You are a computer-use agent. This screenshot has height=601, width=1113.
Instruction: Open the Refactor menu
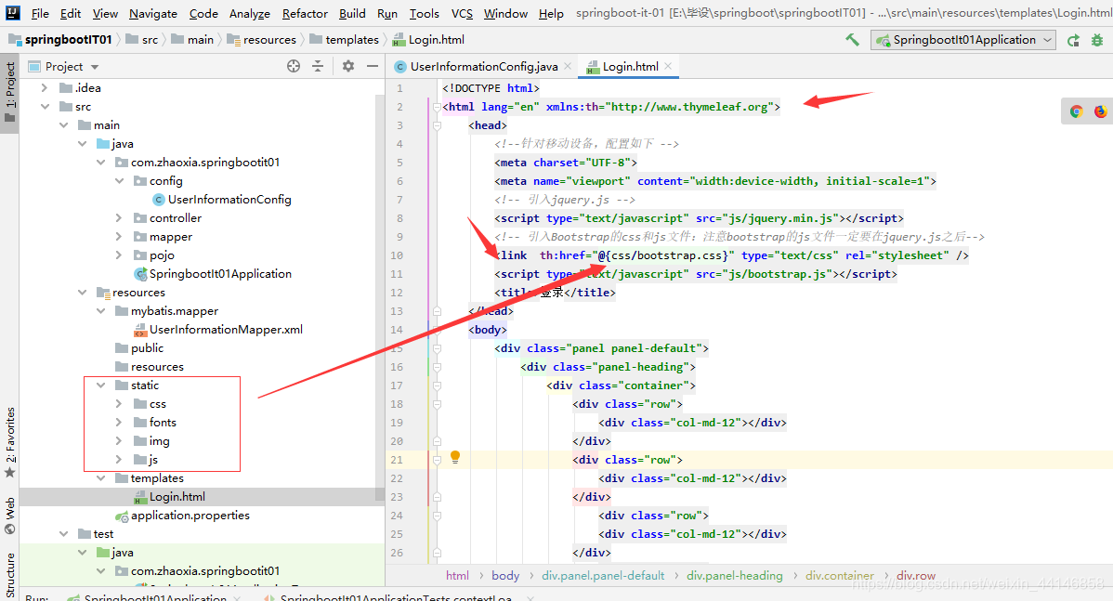(x=306, y=14)
